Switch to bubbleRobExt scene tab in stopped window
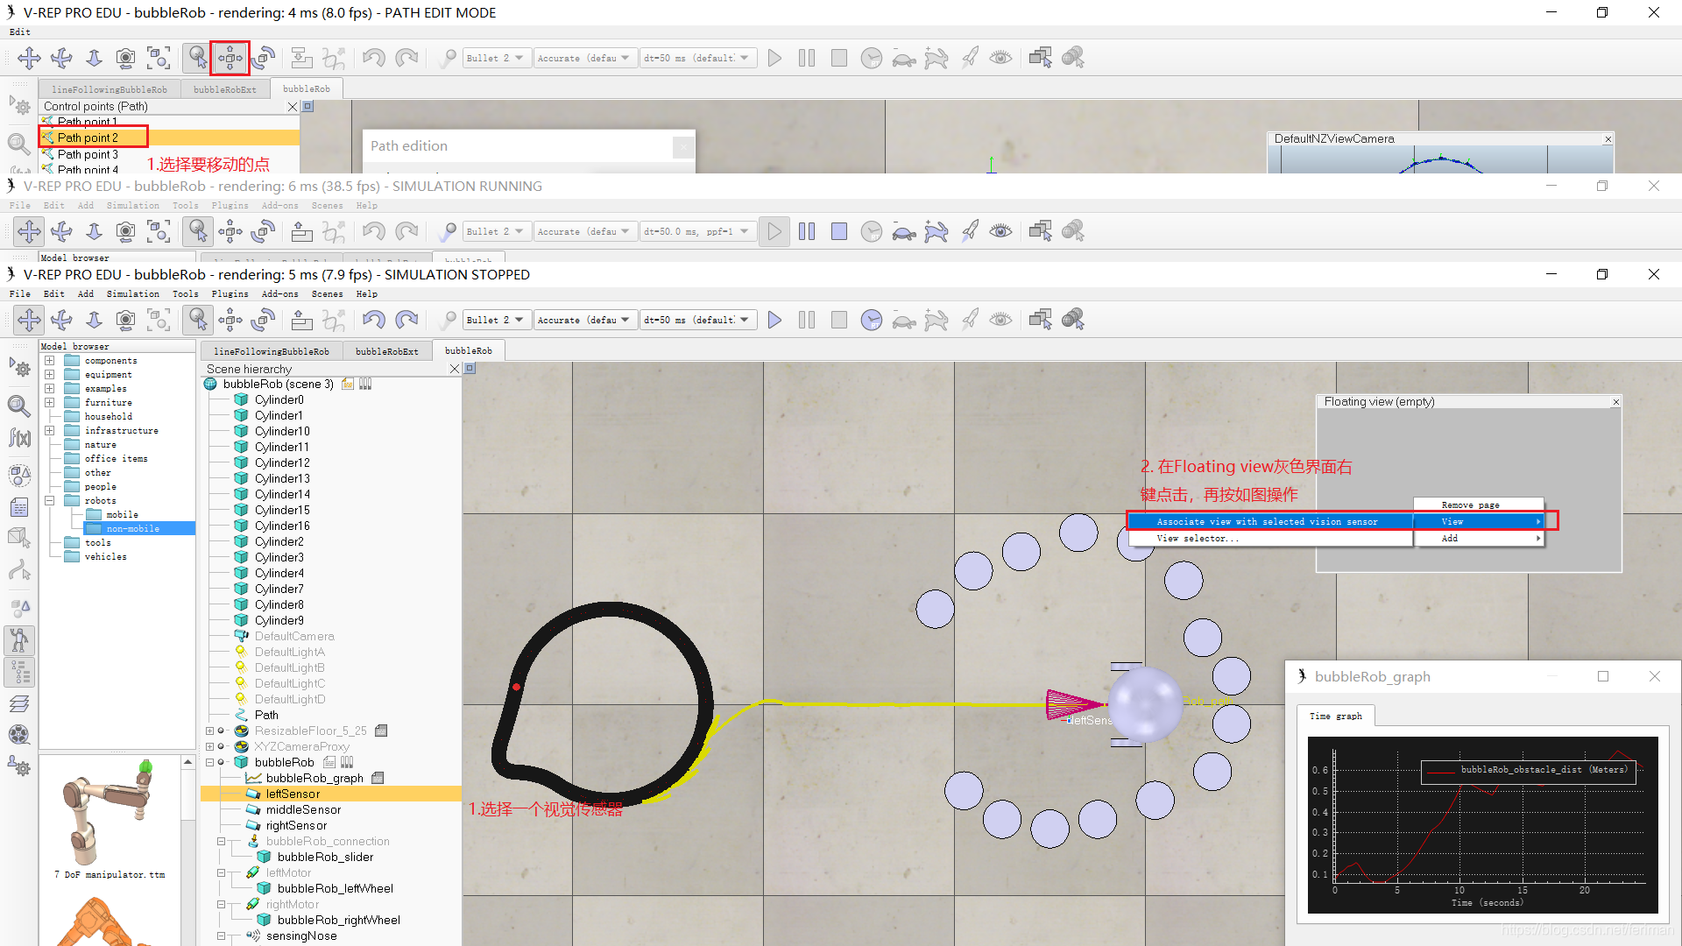Viewport: 1682px width, 946px height. (387, 351)
